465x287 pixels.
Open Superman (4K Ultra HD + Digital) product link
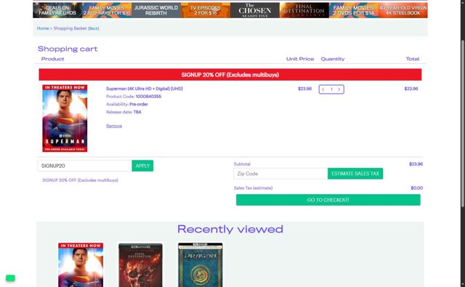(145, 89)
